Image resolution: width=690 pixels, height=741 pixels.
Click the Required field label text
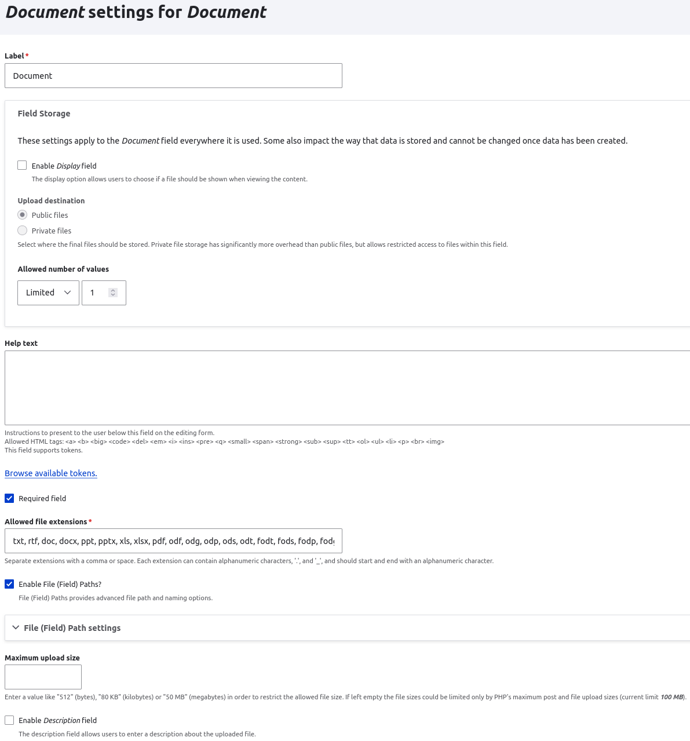click(x=42, y=499)
